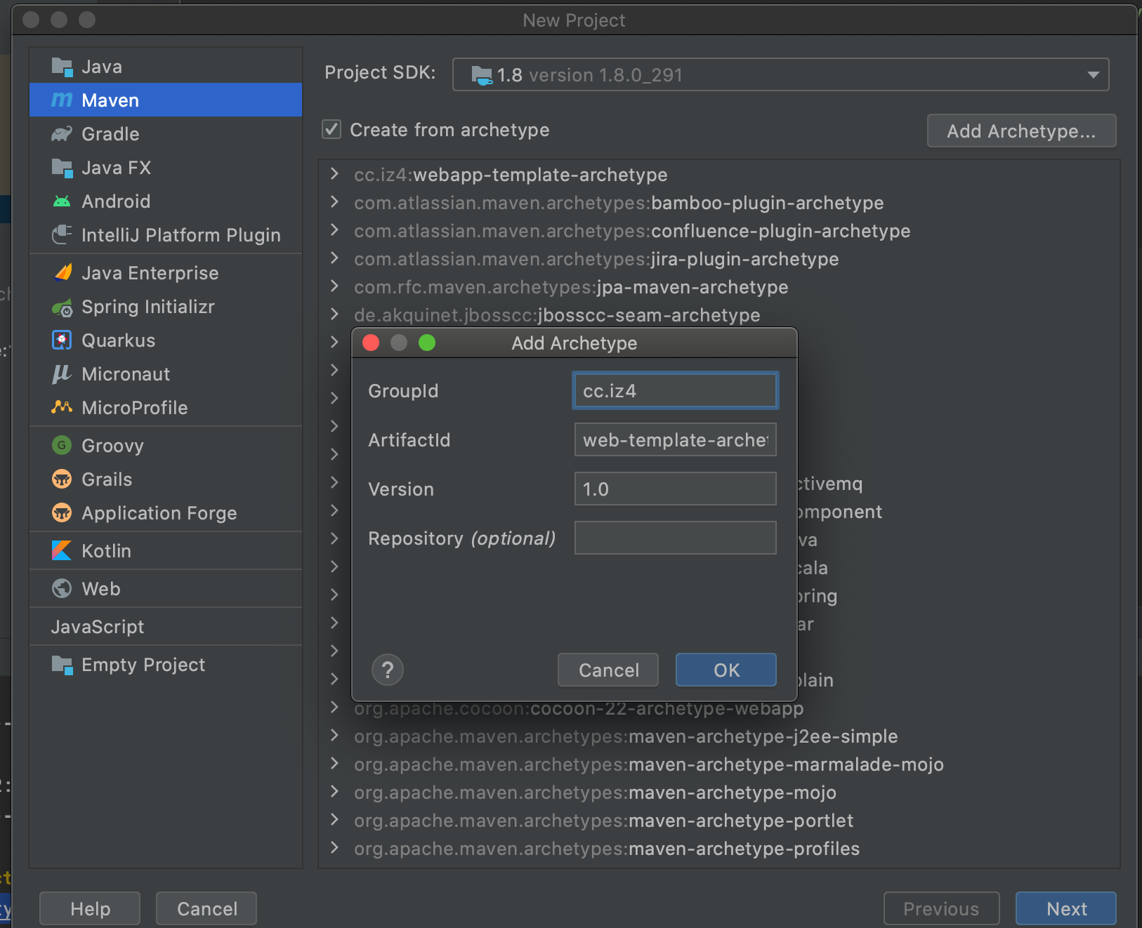Expand the jpa-maven-archetype node
The height and width of the screenshot is (928, 1142).
click(x=335, y=286)
